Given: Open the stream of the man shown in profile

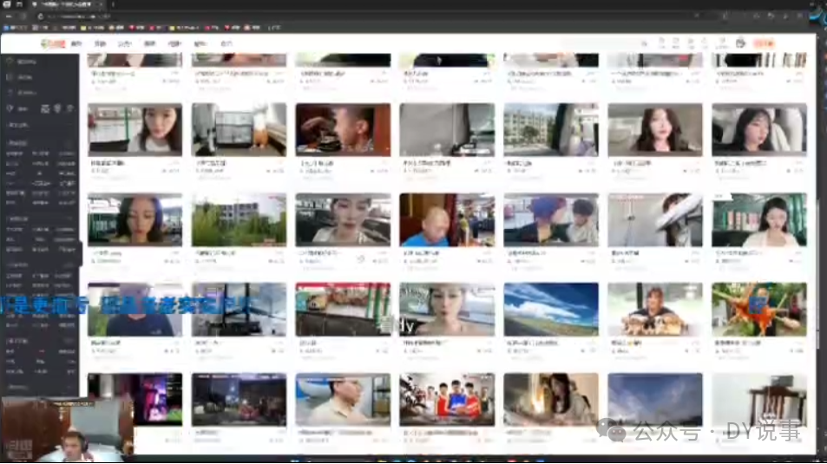Looking at the screenshot, I should [343, 130].
